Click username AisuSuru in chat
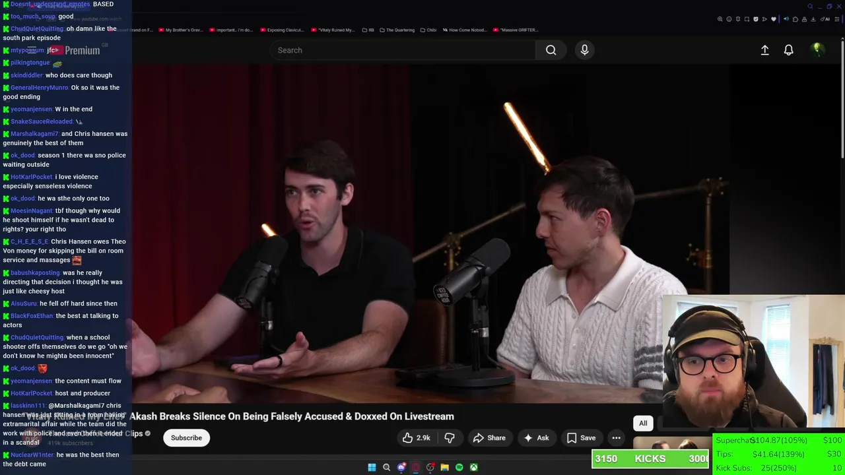Image resolution: width=845 pixels, height=475 pixels. 24,303
